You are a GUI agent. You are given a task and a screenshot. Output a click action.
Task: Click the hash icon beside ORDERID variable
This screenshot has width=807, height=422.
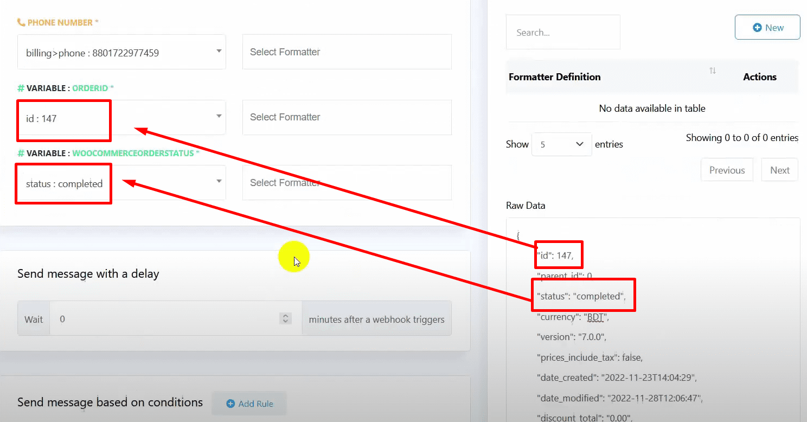click(x=21, y=88)
